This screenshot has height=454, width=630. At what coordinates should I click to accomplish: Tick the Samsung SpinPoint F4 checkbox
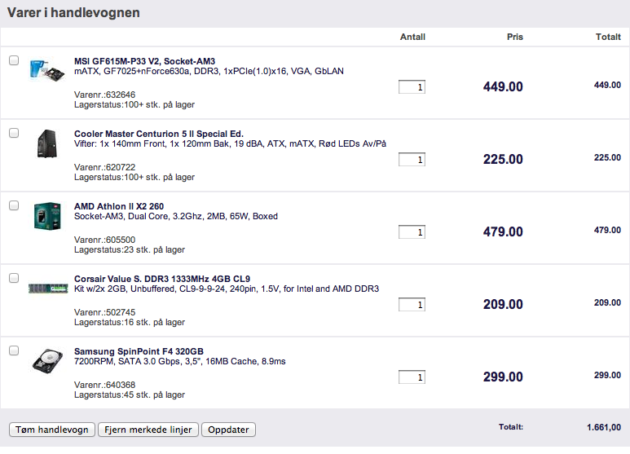(x=13, y=350)
